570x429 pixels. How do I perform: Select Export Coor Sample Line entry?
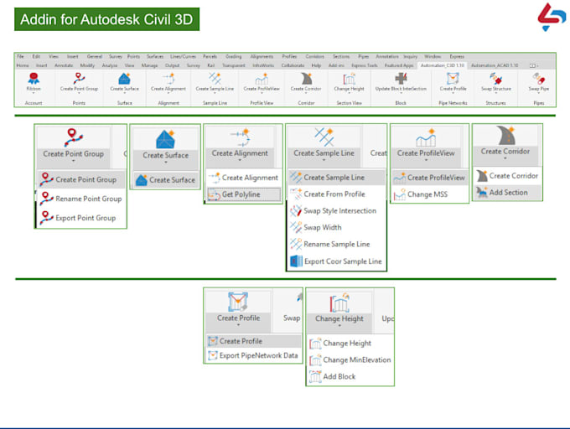pyautogui.click(x=336, y=261)
